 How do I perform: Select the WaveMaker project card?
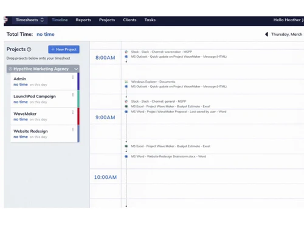44,116
